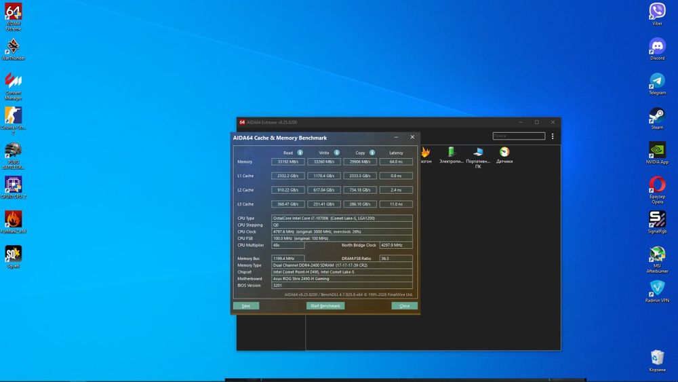Click the Memory Type DDR4-2400 SDRAM field

click(x=342, y=265)
